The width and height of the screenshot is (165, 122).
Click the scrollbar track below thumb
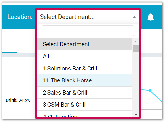click(x=136, y=83)
